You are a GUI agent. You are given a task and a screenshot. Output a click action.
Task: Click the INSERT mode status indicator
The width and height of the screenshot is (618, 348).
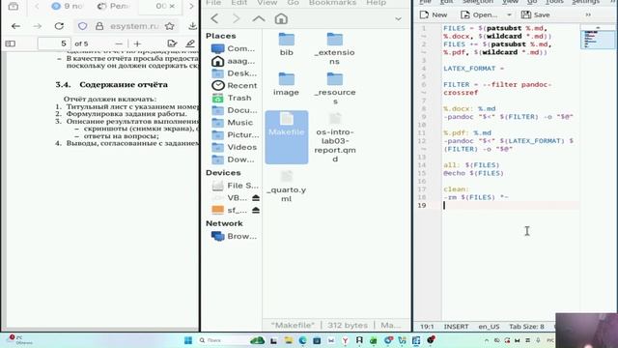click(456, 327)
